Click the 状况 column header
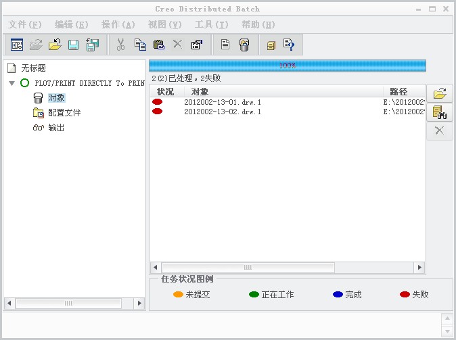 click(167, 92)
